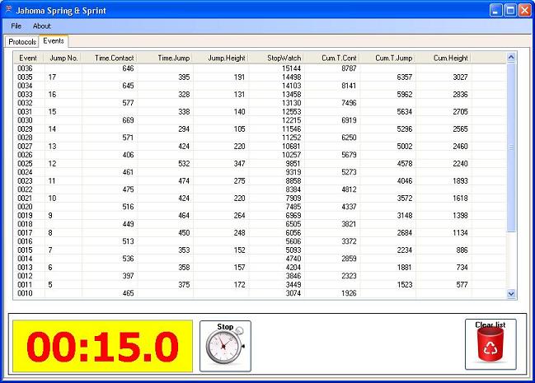Viewport: 535px width, 383px height.
Task: Click Jump.Height value 347
Action: click(x=240, y=164)
